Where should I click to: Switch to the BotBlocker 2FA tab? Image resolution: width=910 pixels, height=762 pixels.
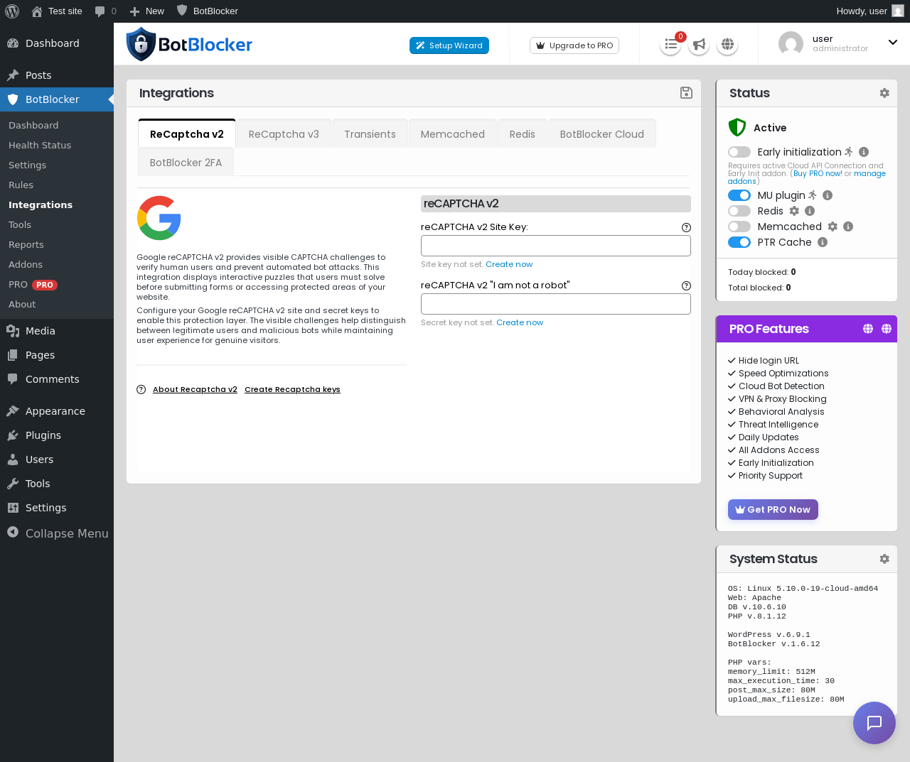pyautogui.click(x=186, y=163)
